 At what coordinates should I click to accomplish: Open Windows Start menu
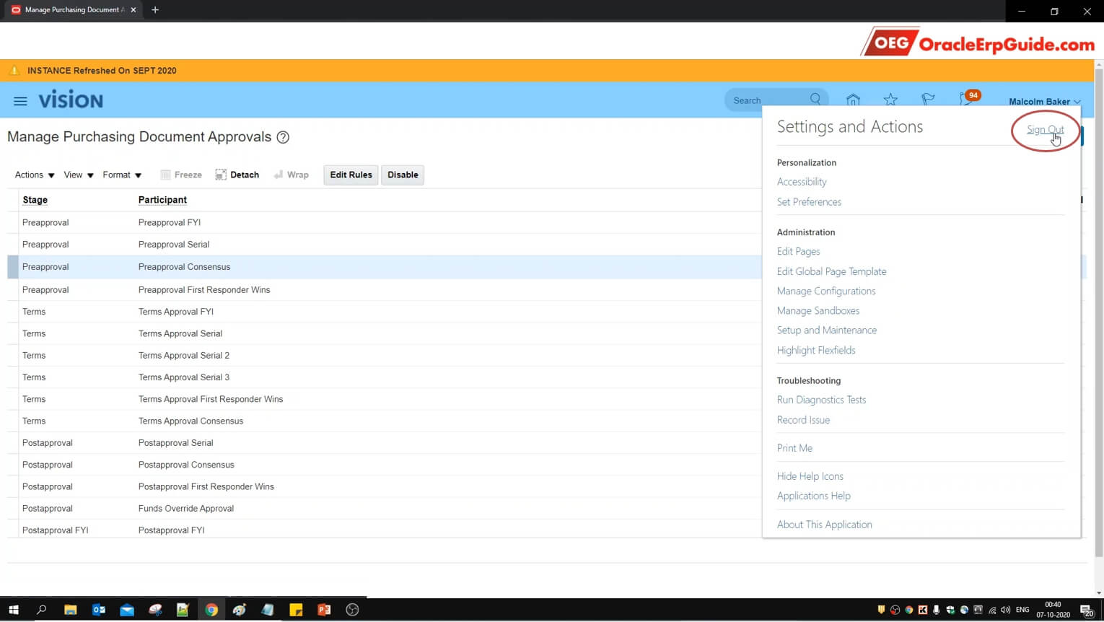pos(13,610)
